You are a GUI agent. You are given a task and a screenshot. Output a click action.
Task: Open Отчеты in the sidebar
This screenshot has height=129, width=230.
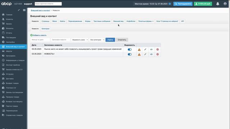click(9, 33)
